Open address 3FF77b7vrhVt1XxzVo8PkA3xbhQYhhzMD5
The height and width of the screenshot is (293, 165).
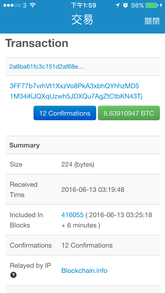point(74,86)
